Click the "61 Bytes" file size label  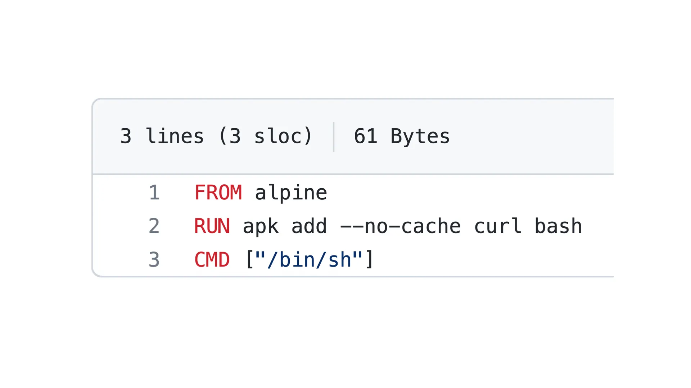pos(402,136)
